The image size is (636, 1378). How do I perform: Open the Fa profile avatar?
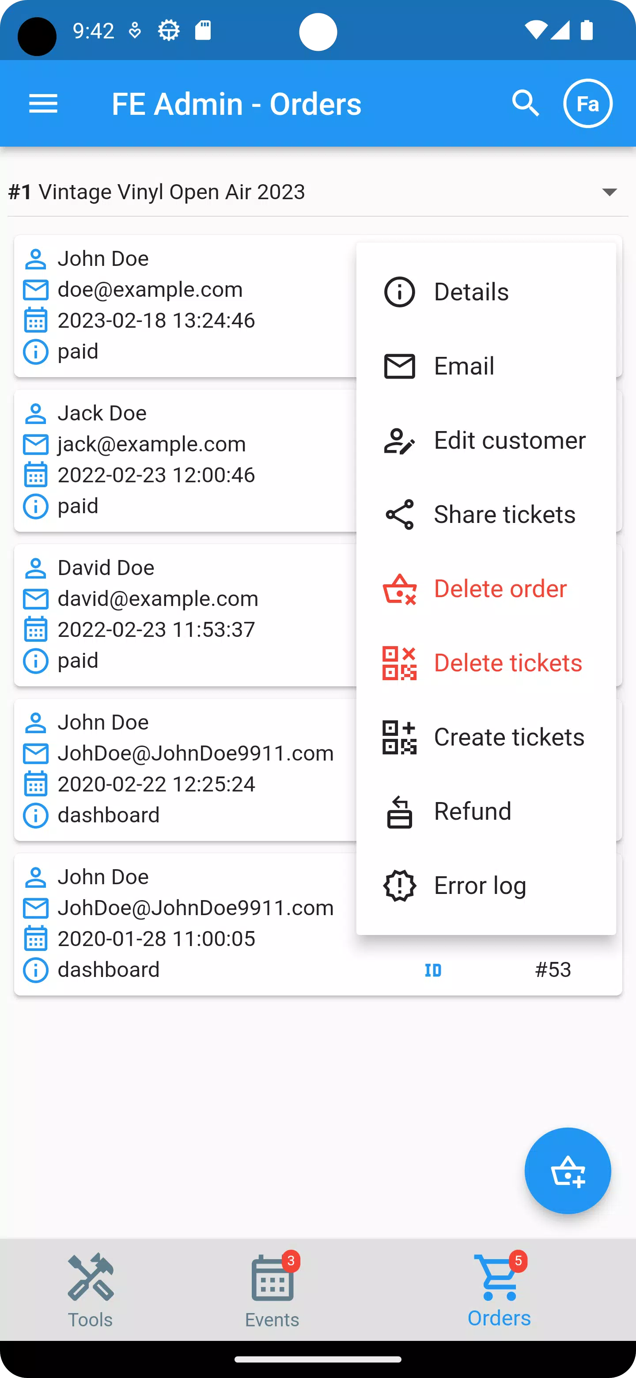point(587,104)
